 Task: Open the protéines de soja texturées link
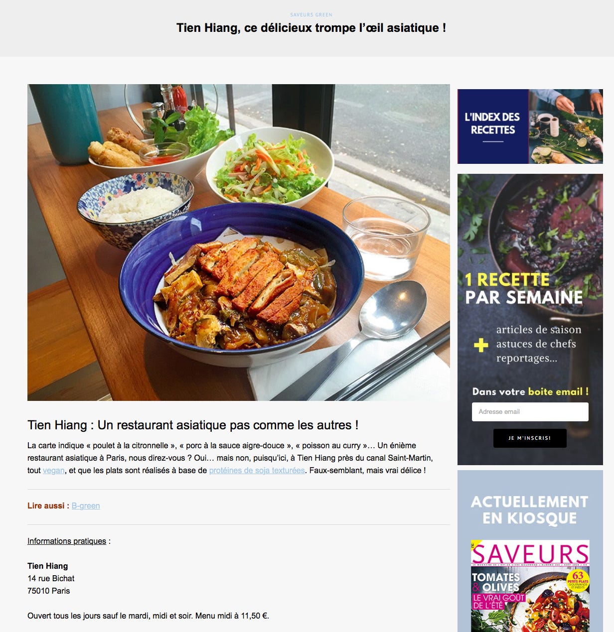[x=257, y=470]
